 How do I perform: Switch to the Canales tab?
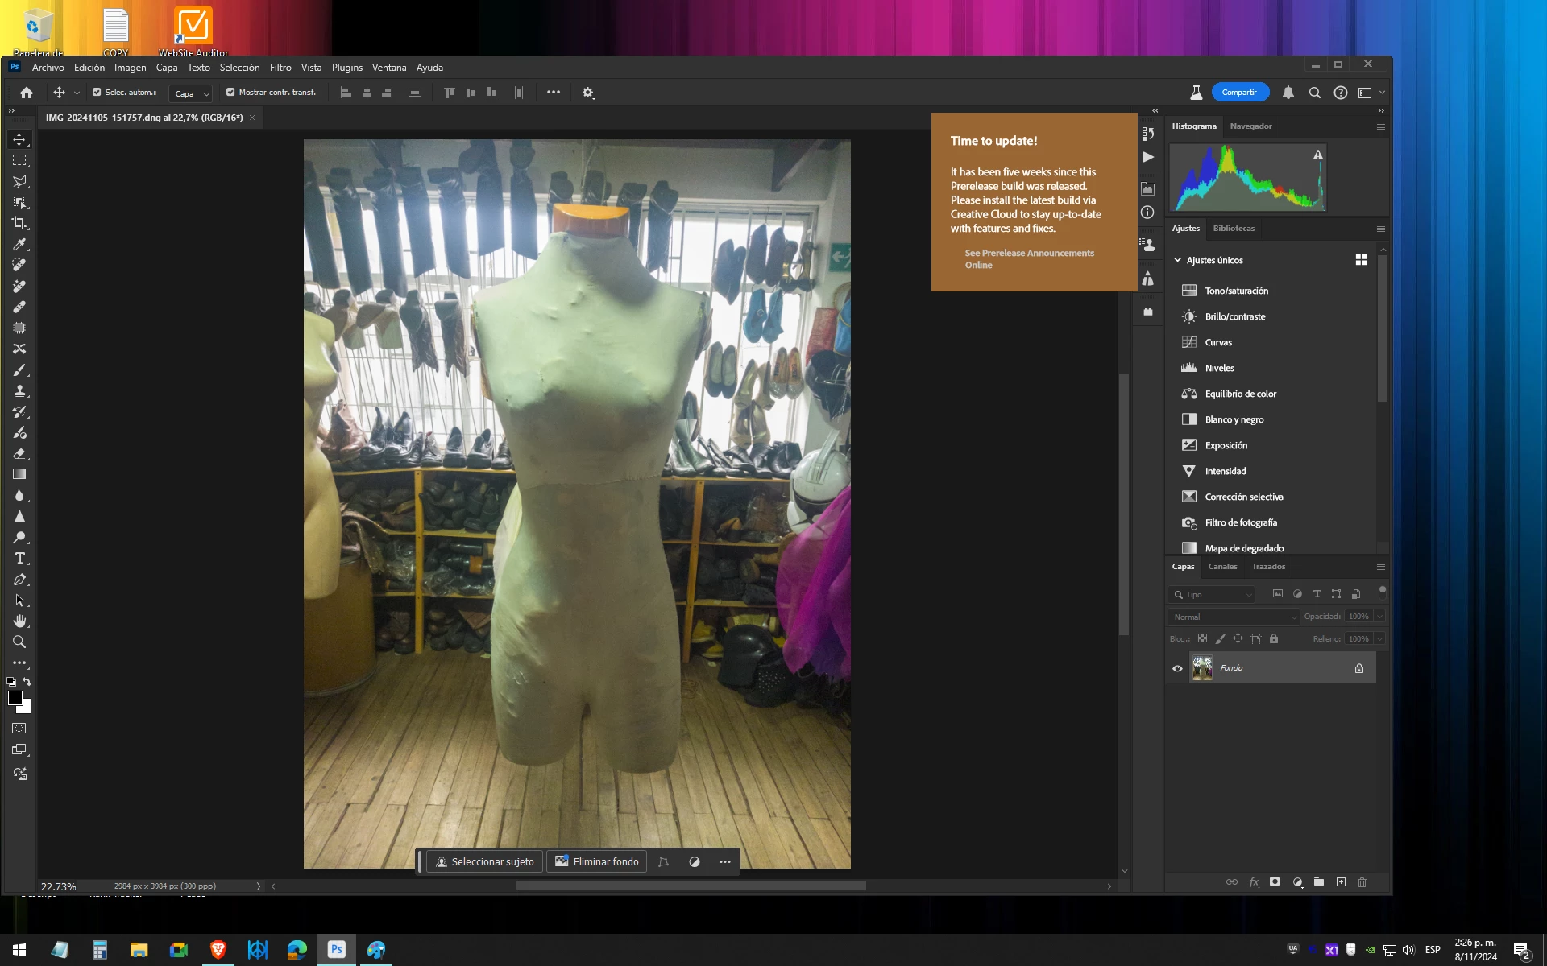pos(1222,567)
